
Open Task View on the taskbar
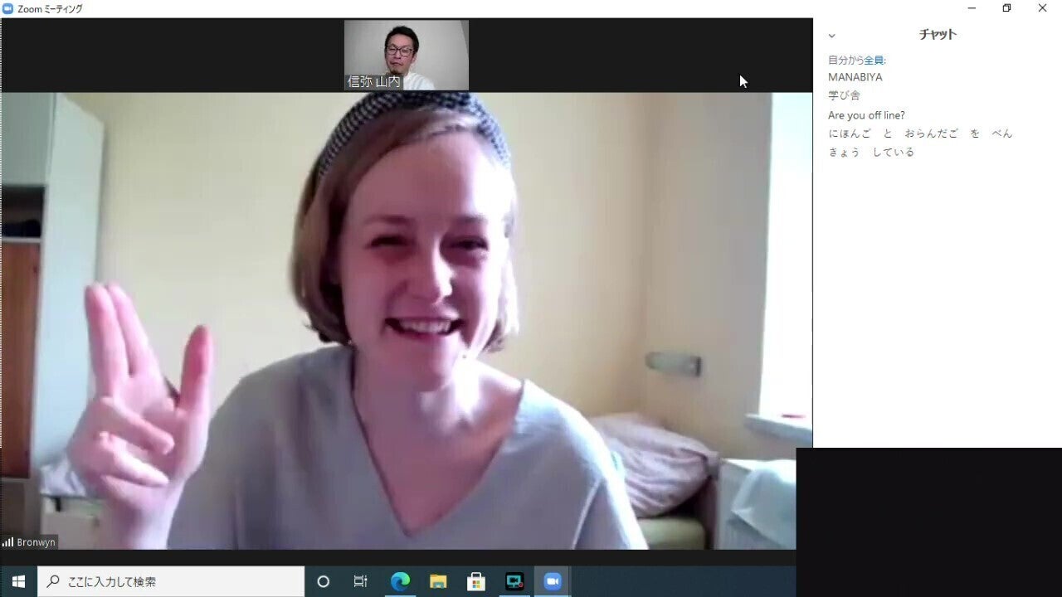tap(360, 581)
